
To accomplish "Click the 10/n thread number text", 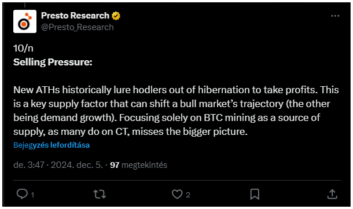I will tap(23, 48).
